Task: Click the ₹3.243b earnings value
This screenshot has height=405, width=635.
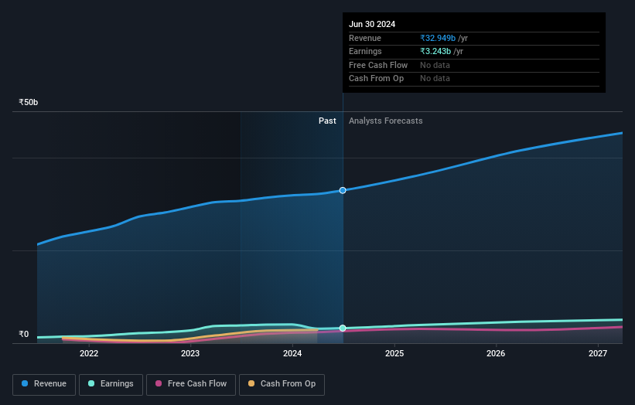Action: [435, 51]
